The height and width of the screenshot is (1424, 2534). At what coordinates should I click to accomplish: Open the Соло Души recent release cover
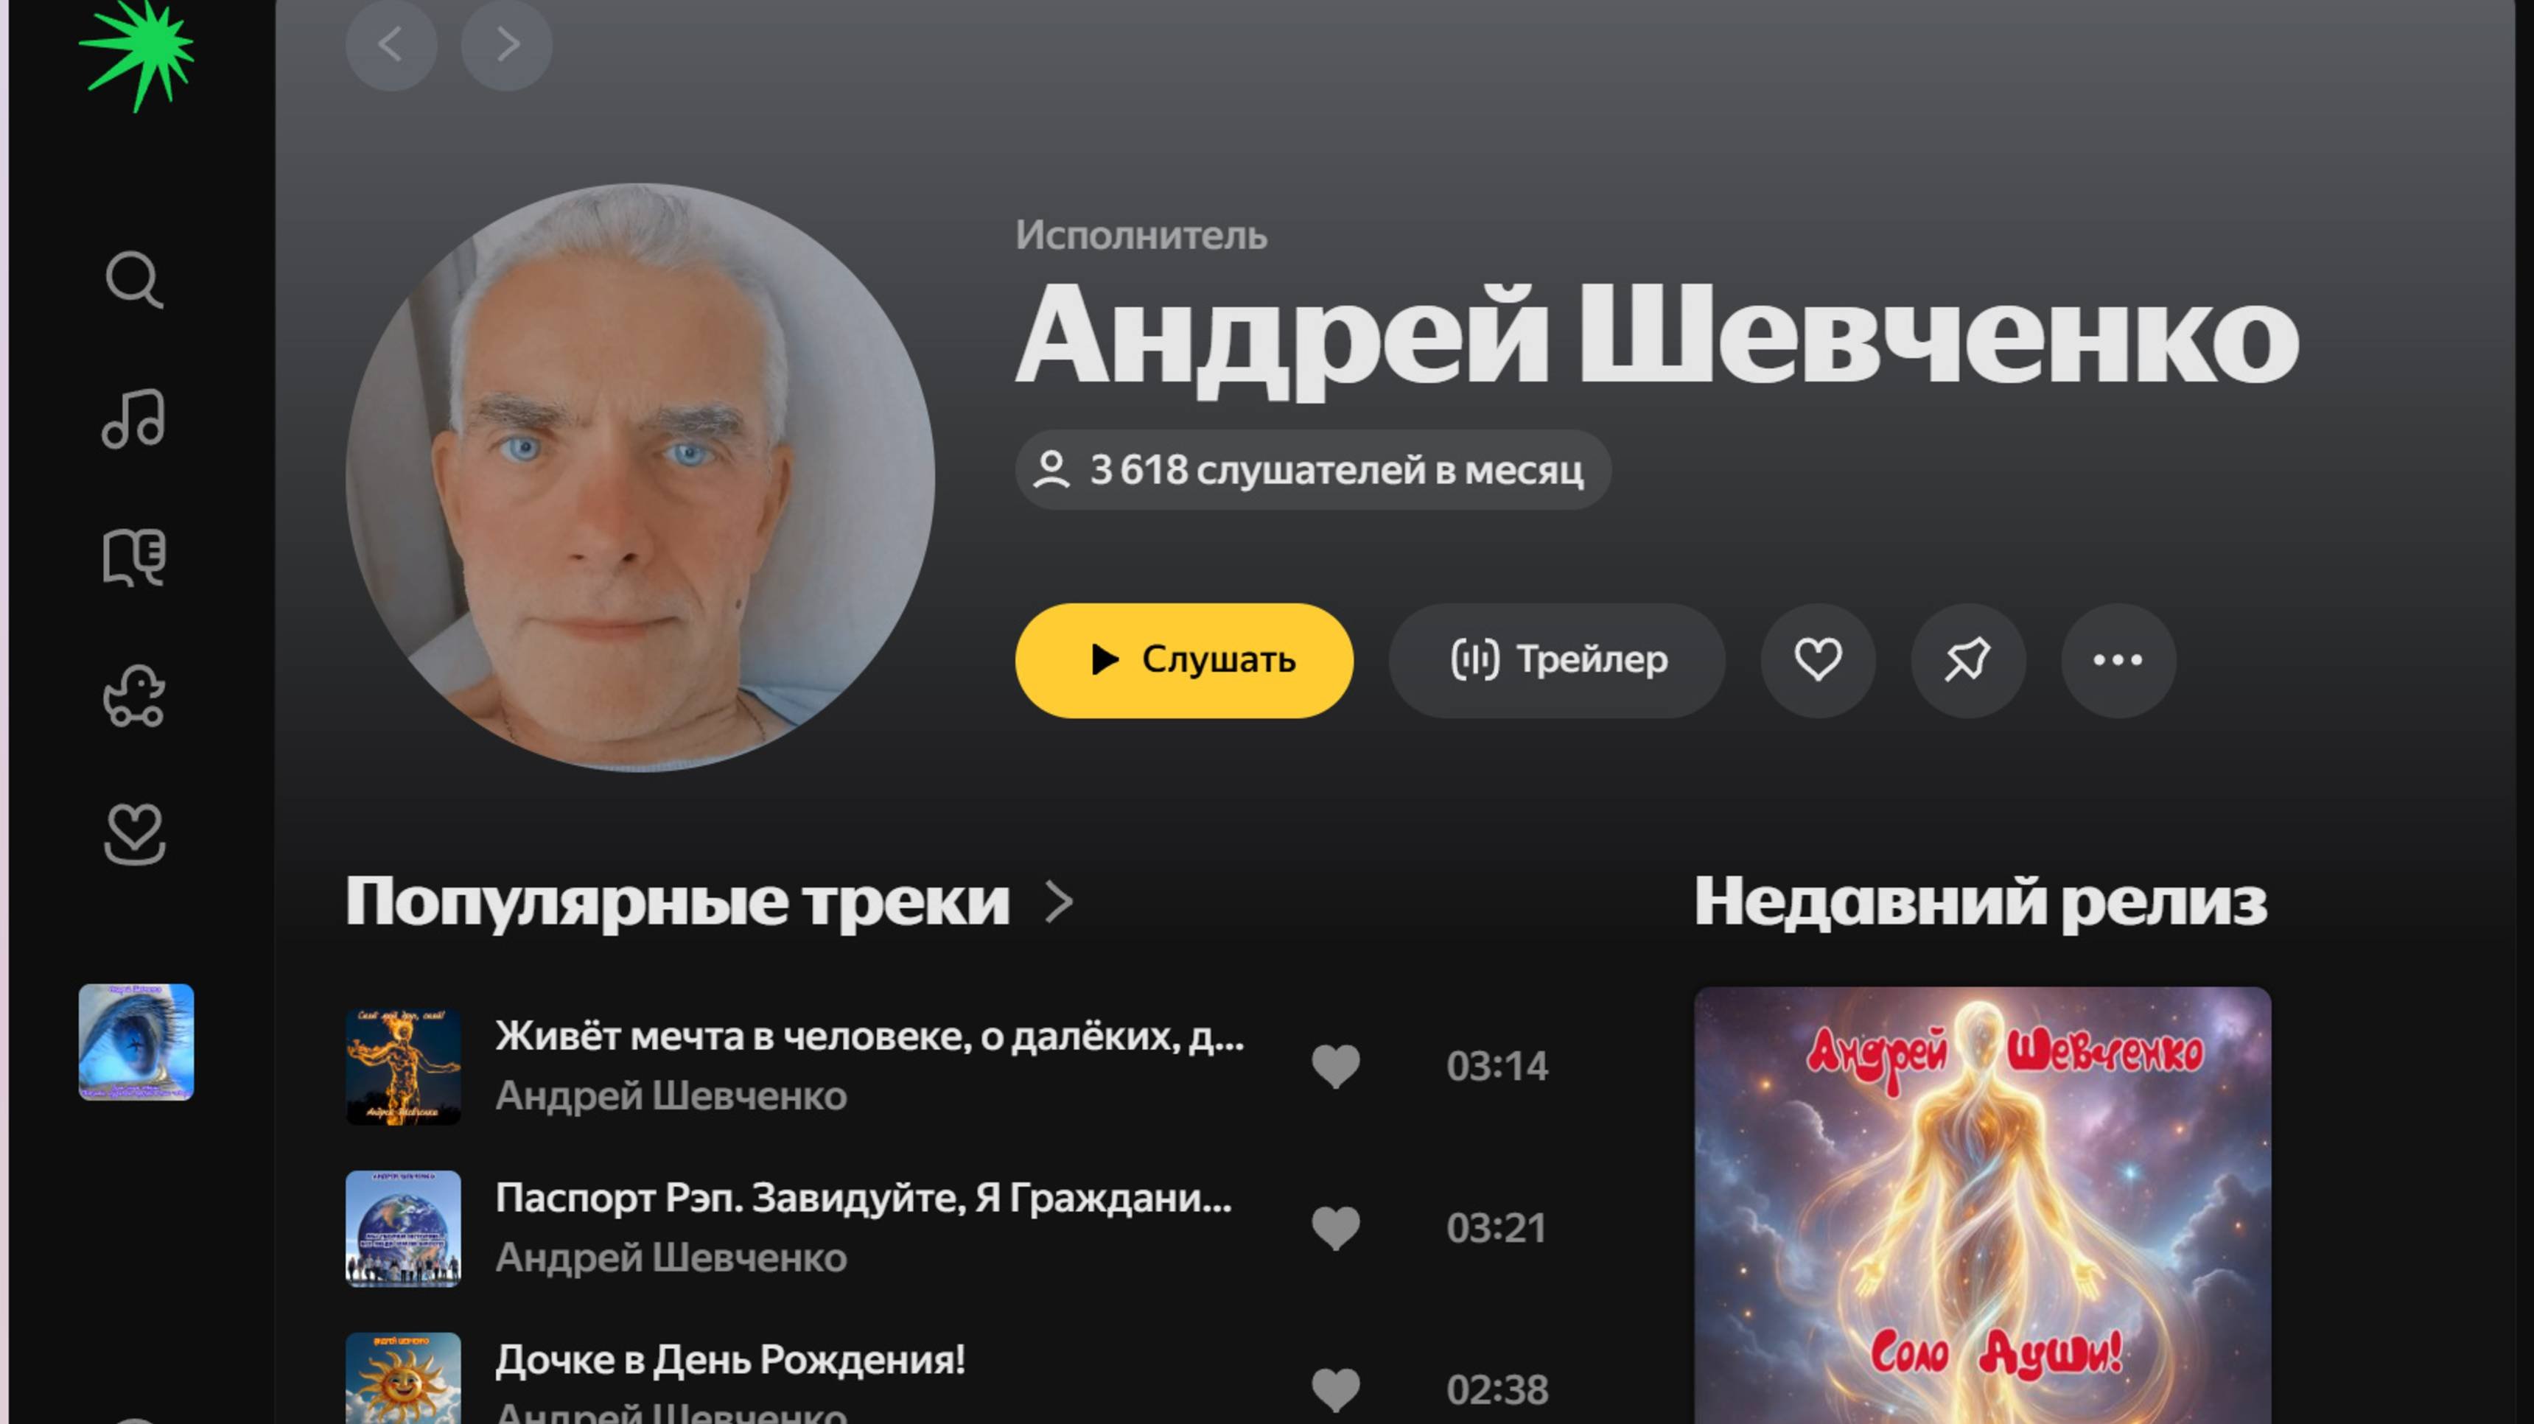pos(1982,1206)
